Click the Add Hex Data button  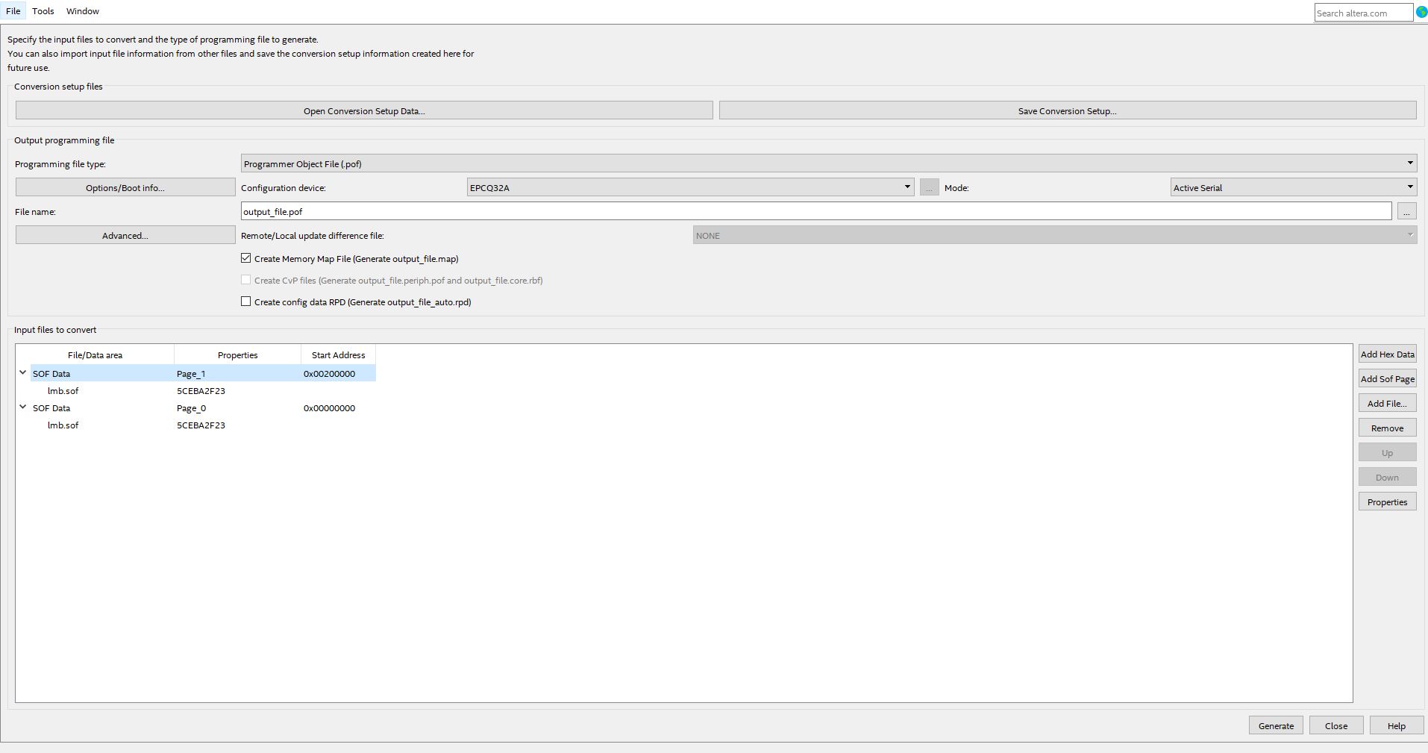pyautogui.click(x=1387, y=354)
